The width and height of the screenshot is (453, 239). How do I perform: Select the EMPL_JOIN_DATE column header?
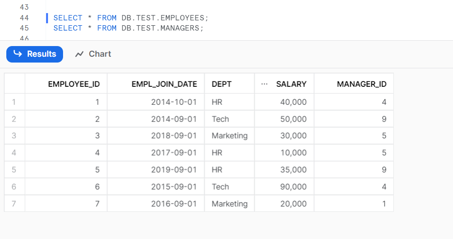pos(156,83)
